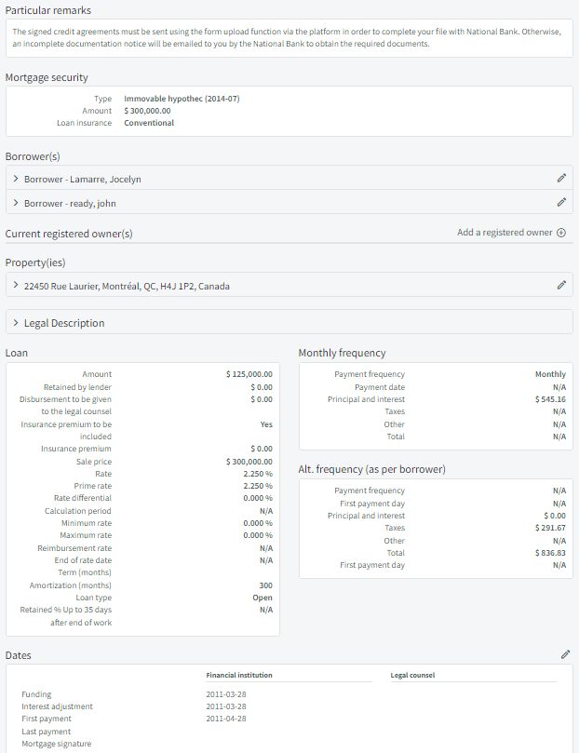579x753 pixels.
Task: Click the Immovable hypothec (2014-07) type value
Action: coord(182,99)
